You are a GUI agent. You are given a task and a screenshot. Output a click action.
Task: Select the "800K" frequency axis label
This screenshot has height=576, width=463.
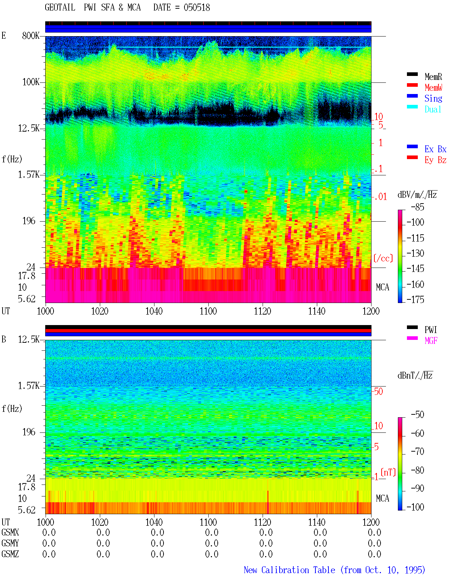tap(31, 36)
